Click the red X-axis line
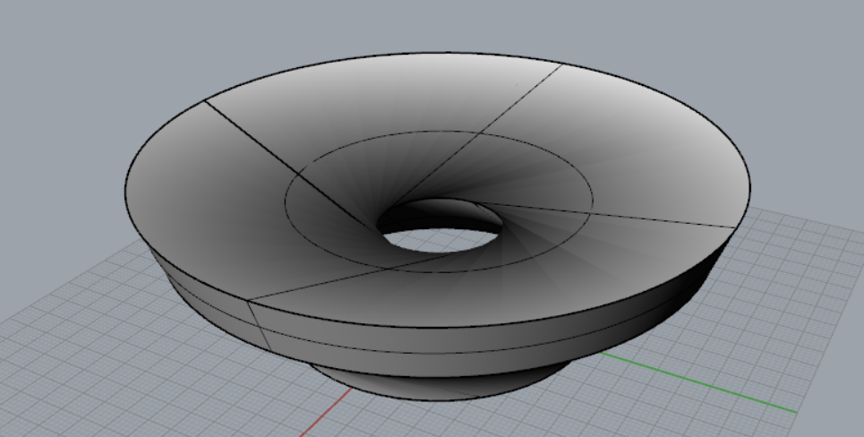864x437 pixels. click(x=326, y=412)
